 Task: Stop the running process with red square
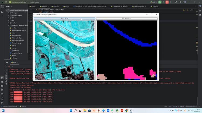pos(167,2)
